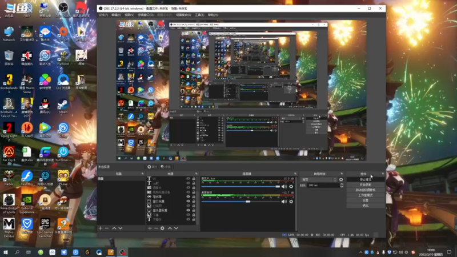Pop out the 来源 dock panel
This screenshot has height=257, width=457.
(x=196, y=174)
